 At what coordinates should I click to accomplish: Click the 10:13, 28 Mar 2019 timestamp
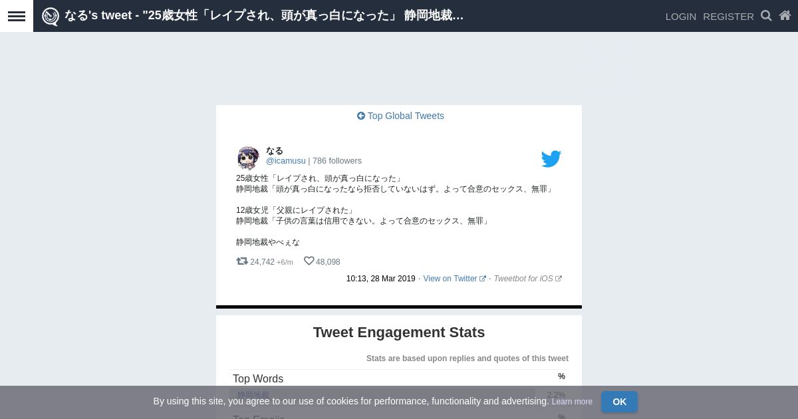(380, 279)
